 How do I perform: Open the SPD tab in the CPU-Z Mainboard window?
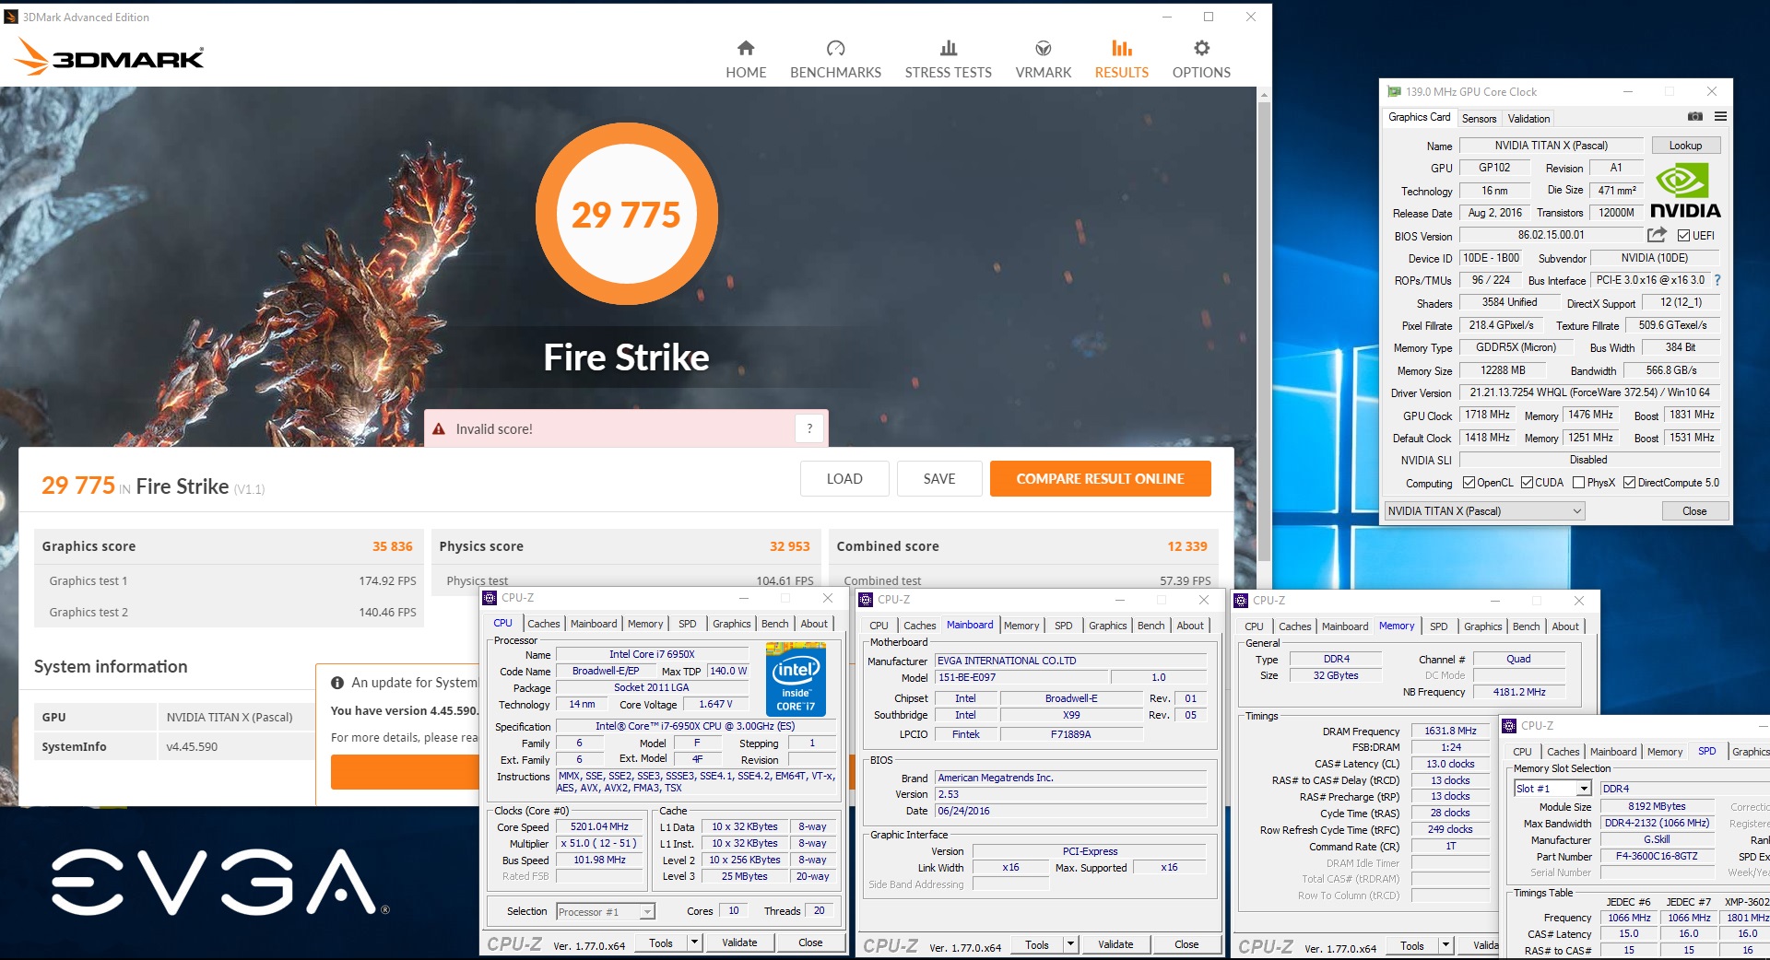tap(1063, 626)
